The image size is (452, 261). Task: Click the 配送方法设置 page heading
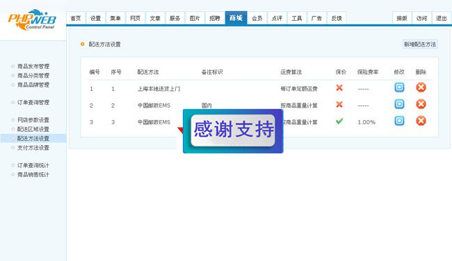coord(104,44)
